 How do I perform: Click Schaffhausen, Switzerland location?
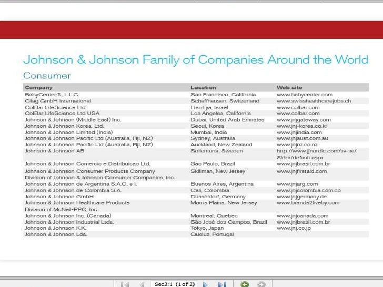pos(225,101)
